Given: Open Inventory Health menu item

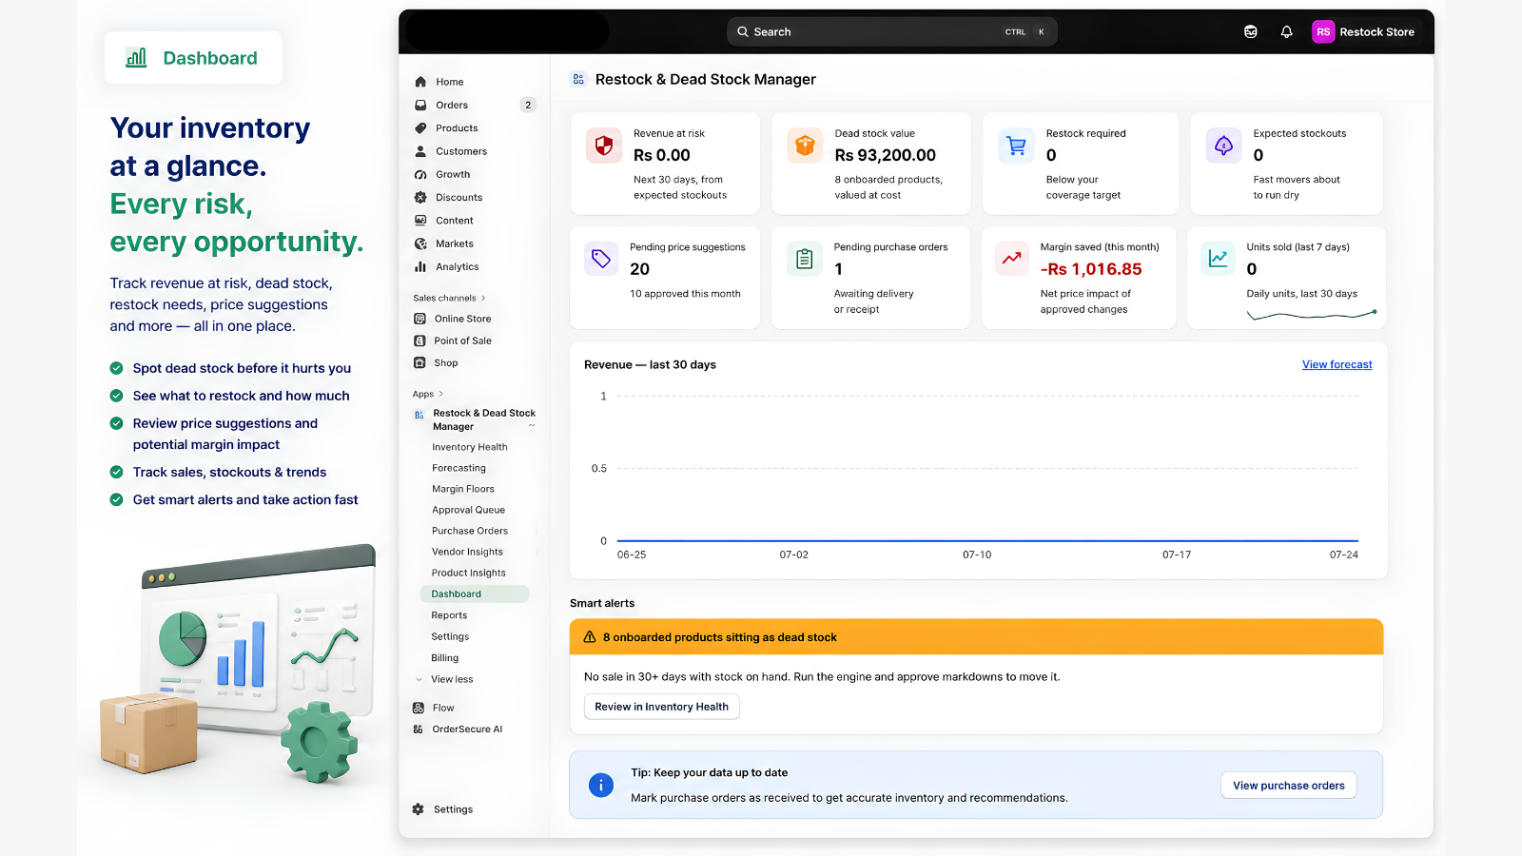Looking at the screenshot, I should pos(470,447).
